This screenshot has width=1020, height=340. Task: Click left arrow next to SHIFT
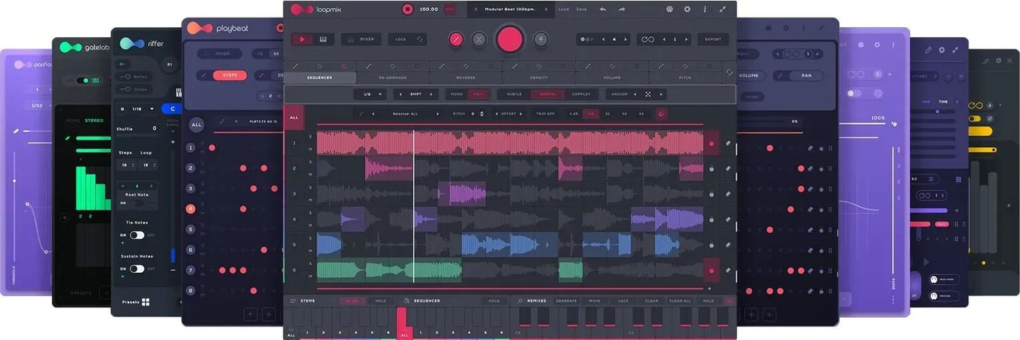pyautogui.click(x=401, y=94)
